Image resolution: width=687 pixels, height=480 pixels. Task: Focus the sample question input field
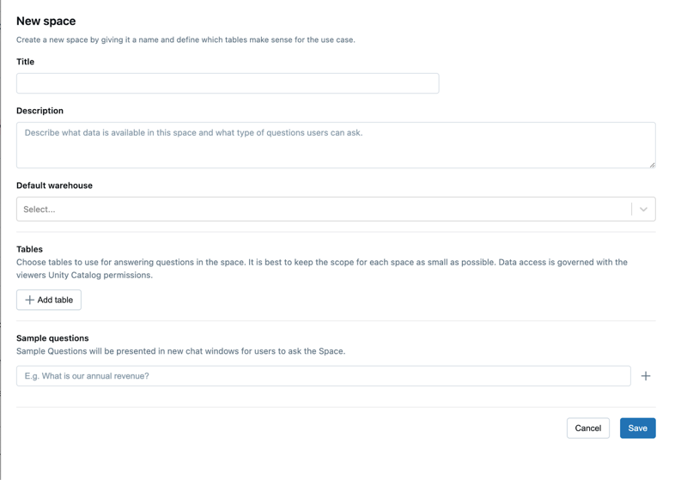click(323, 376)
